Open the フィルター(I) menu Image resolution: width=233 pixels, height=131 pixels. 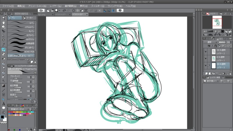[x=98, y=6]
